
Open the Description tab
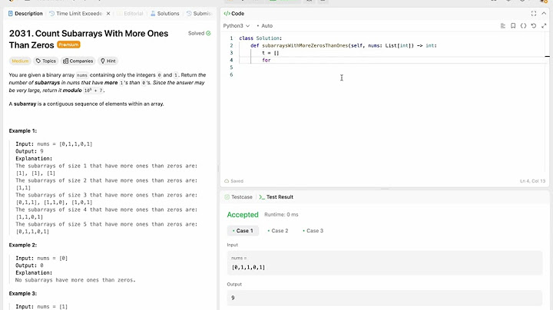pyautogui.click(x=25, y=13)
